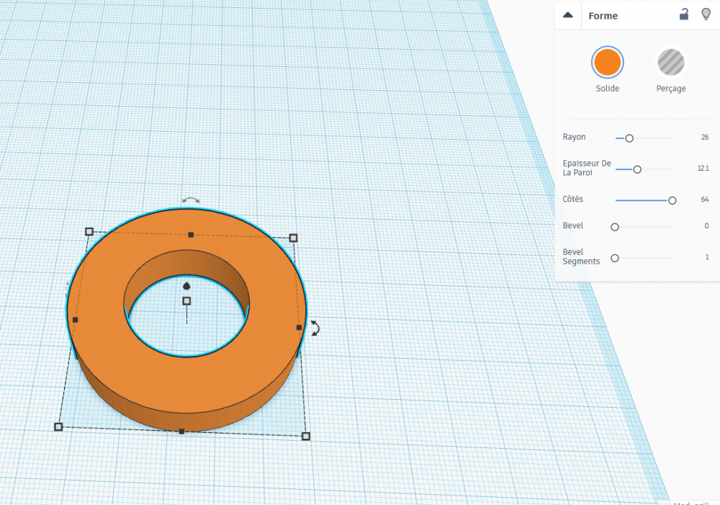The width and height of the screenshot is (720, 505).
Task: Click the Forme panel title
Action: [603, 16]
